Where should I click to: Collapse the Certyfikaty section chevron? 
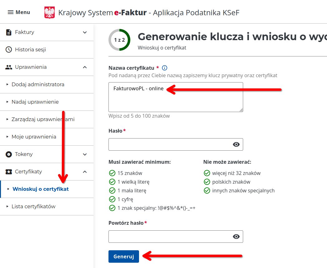click(x=85, y=172)
